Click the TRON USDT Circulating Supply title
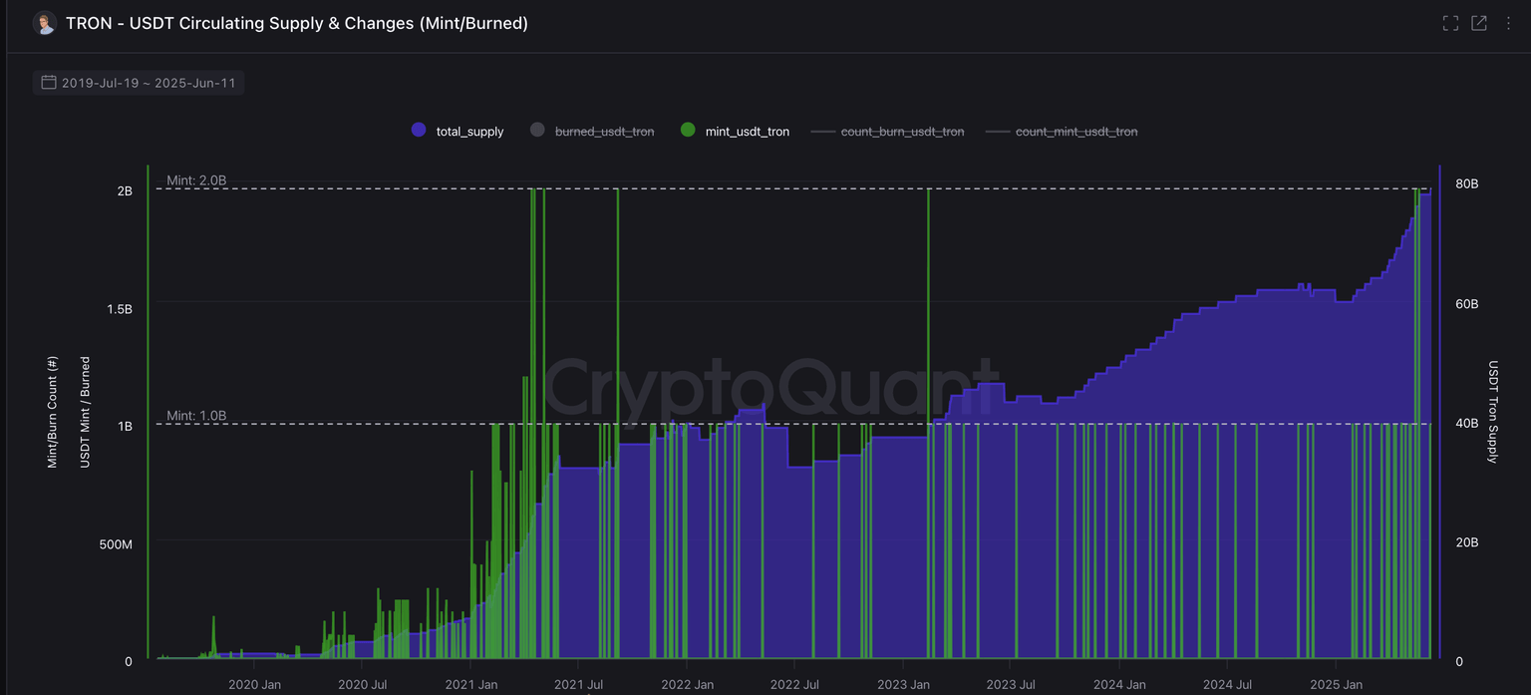Viewport: 1531px width, 695px height. coord(297,23)
